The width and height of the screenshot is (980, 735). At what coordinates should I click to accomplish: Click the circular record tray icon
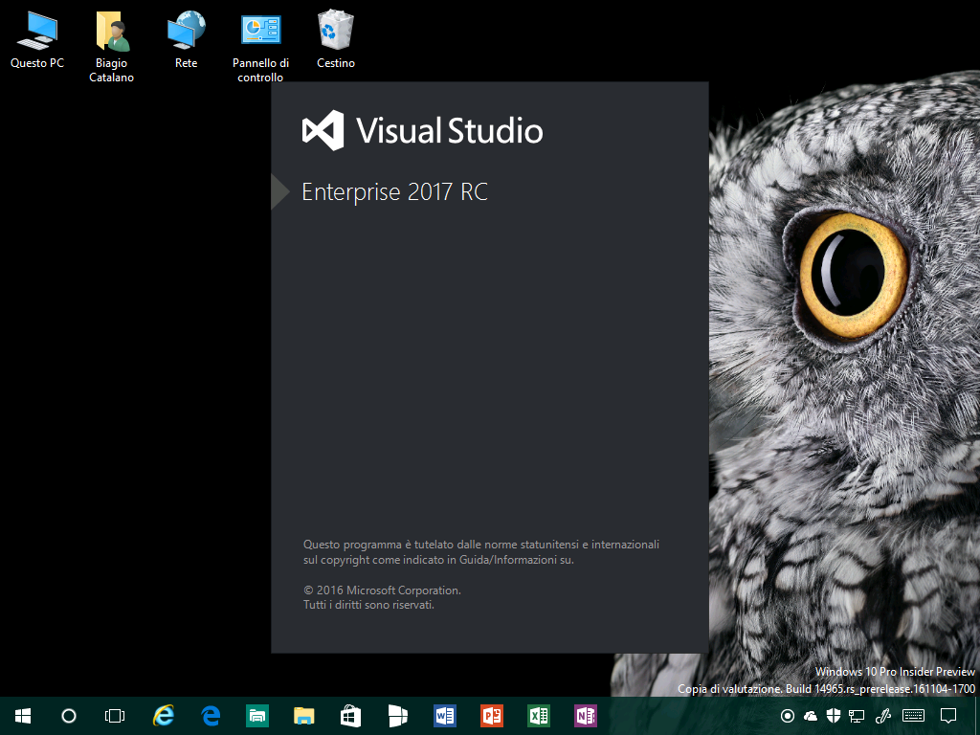(x=788, y=716)
